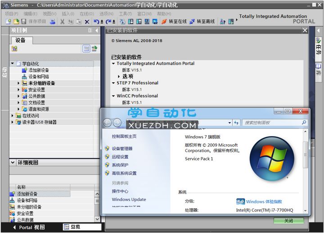Image resolution: width=324 pixels, height=233 pixels.
Task: Open the Undo history dropdown
Action: (x=102, y=21)
